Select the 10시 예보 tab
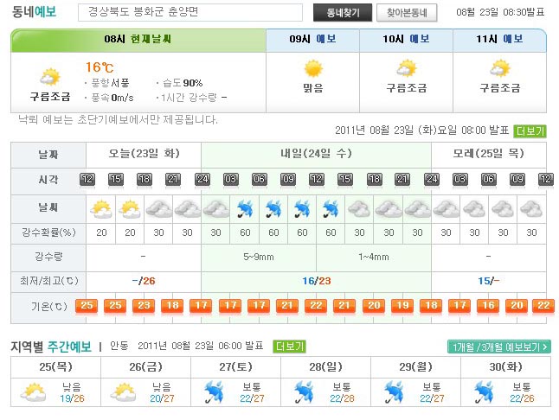This screenshot has width=559, height=420. click(x=406, y=39)
